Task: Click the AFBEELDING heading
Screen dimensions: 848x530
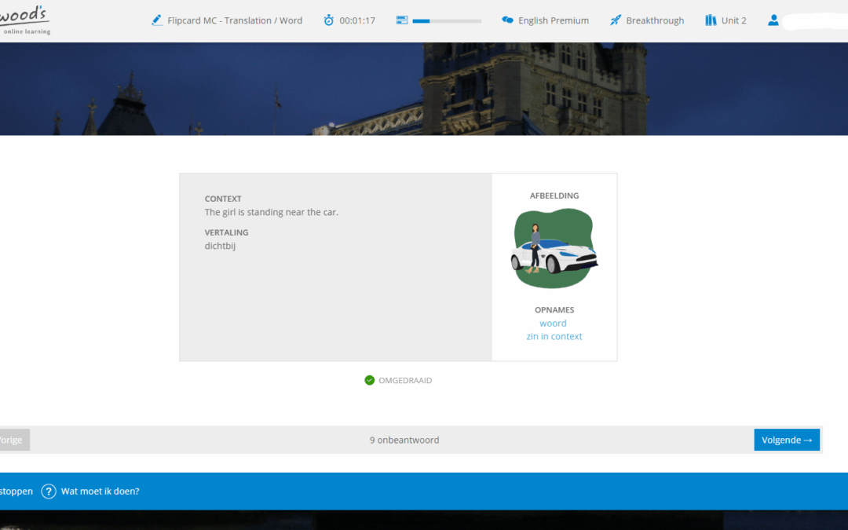Action: tap(554, 196)
